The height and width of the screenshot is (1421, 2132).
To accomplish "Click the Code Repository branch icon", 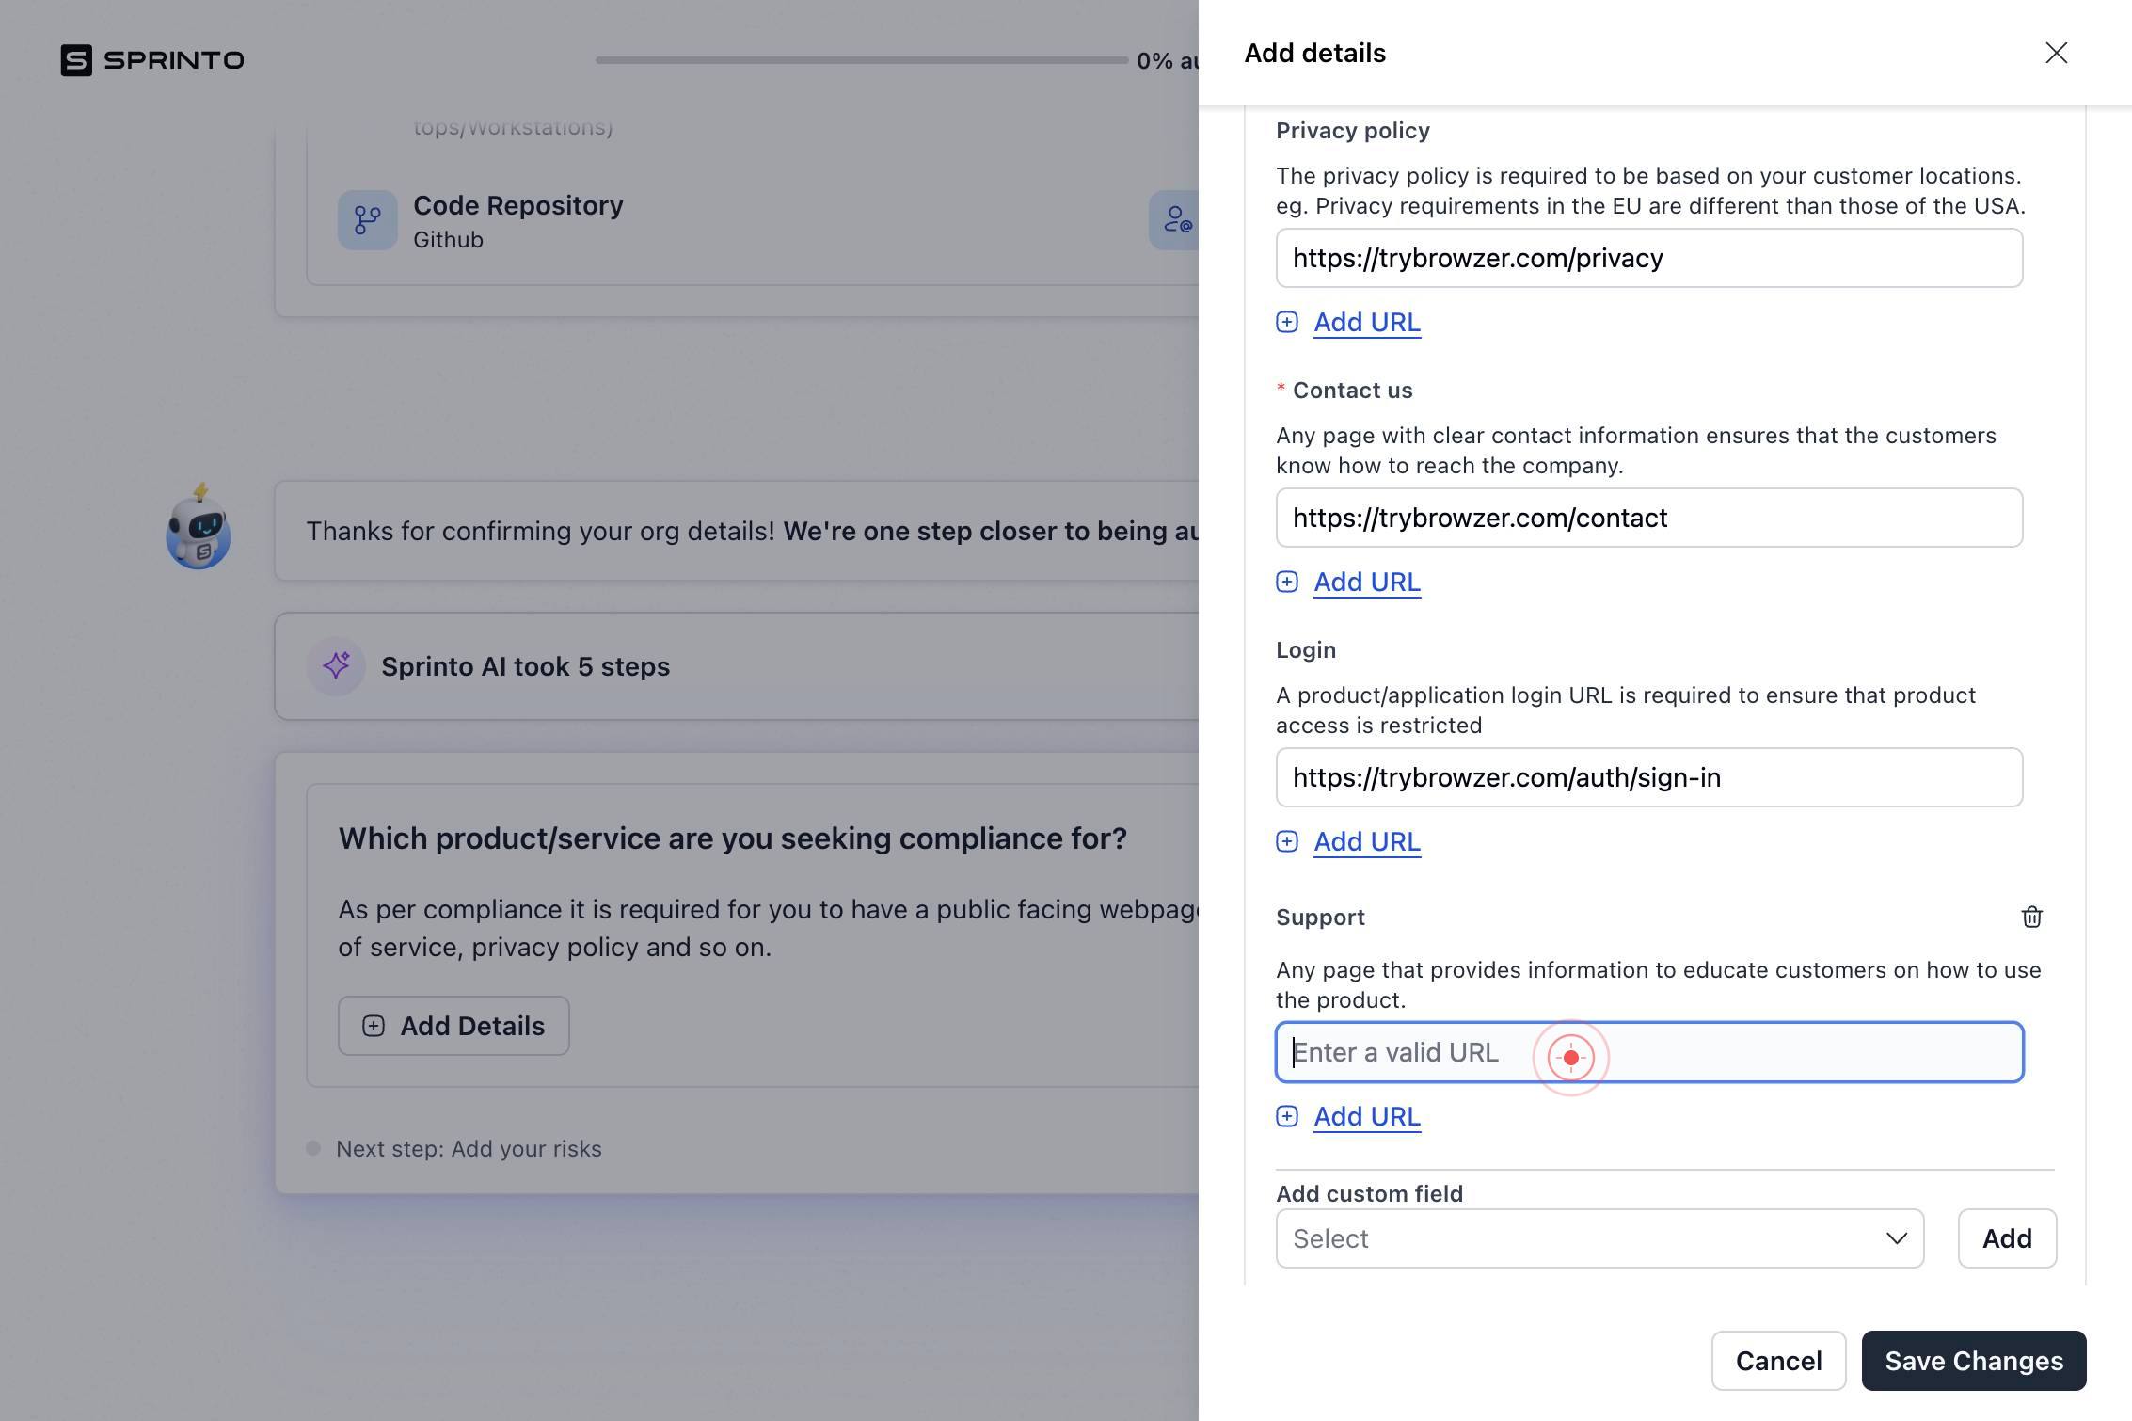I will (368, 220).
